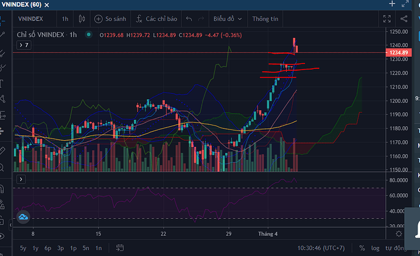420x256 pixels.
Task: Toggle percent scale with % button
Action: [x=362, y=248]
